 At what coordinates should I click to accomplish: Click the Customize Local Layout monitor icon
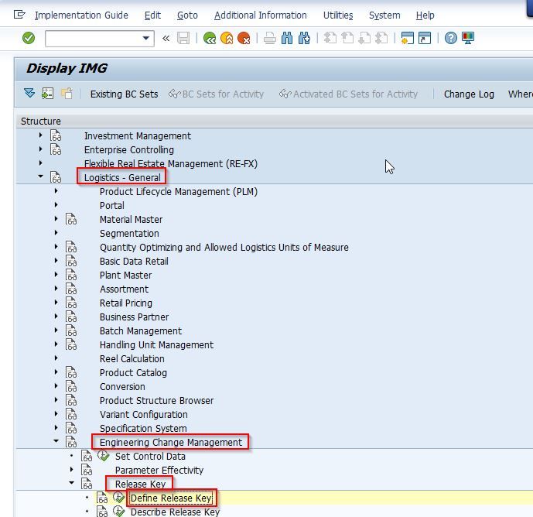(468, 38)
